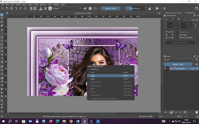Delete layer with trash icon
Viewport: 199px width, 124px height.
(x=197, y=112)
